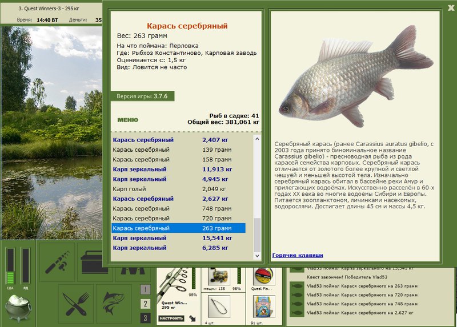Click the ЯД poison level bar
Screen dimensions: 457x327
(26, 266)
